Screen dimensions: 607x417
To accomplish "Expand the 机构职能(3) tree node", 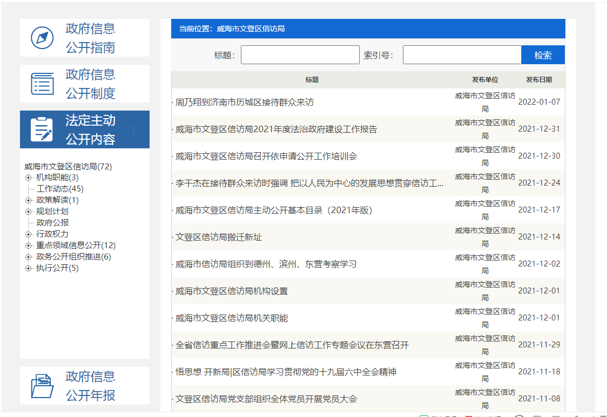I will pyautogui.click(x=29, y=177).
